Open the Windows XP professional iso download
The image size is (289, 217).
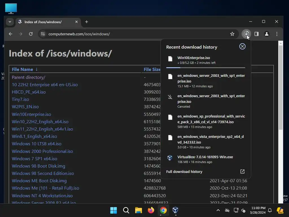pyautogui.click(x=205, y=121)
